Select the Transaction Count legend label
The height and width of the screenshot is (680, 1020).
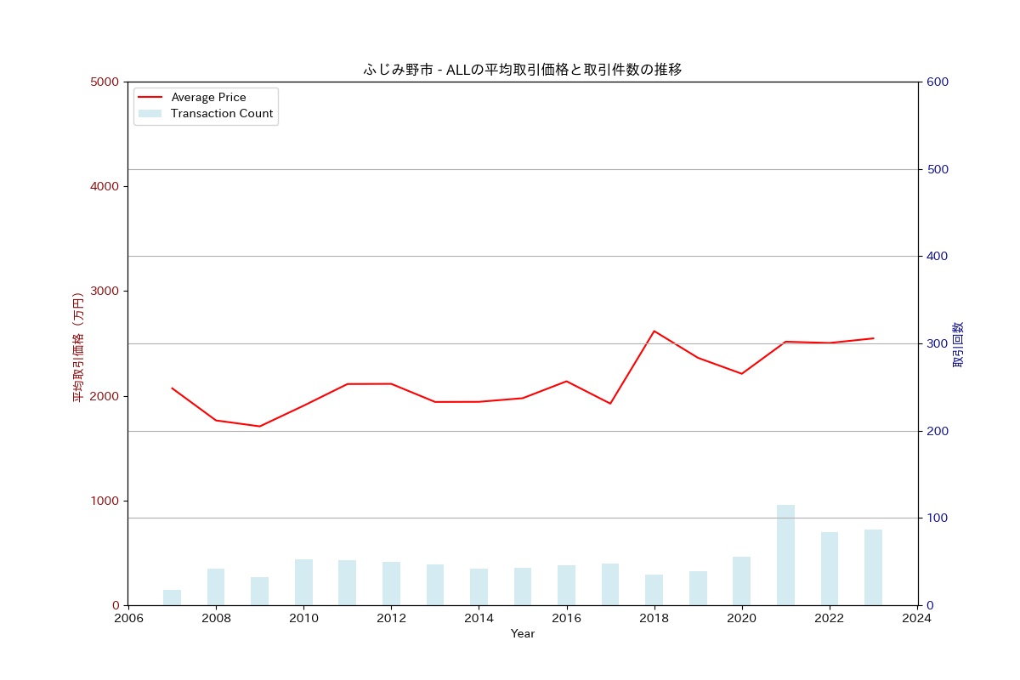tap(222, 114)
